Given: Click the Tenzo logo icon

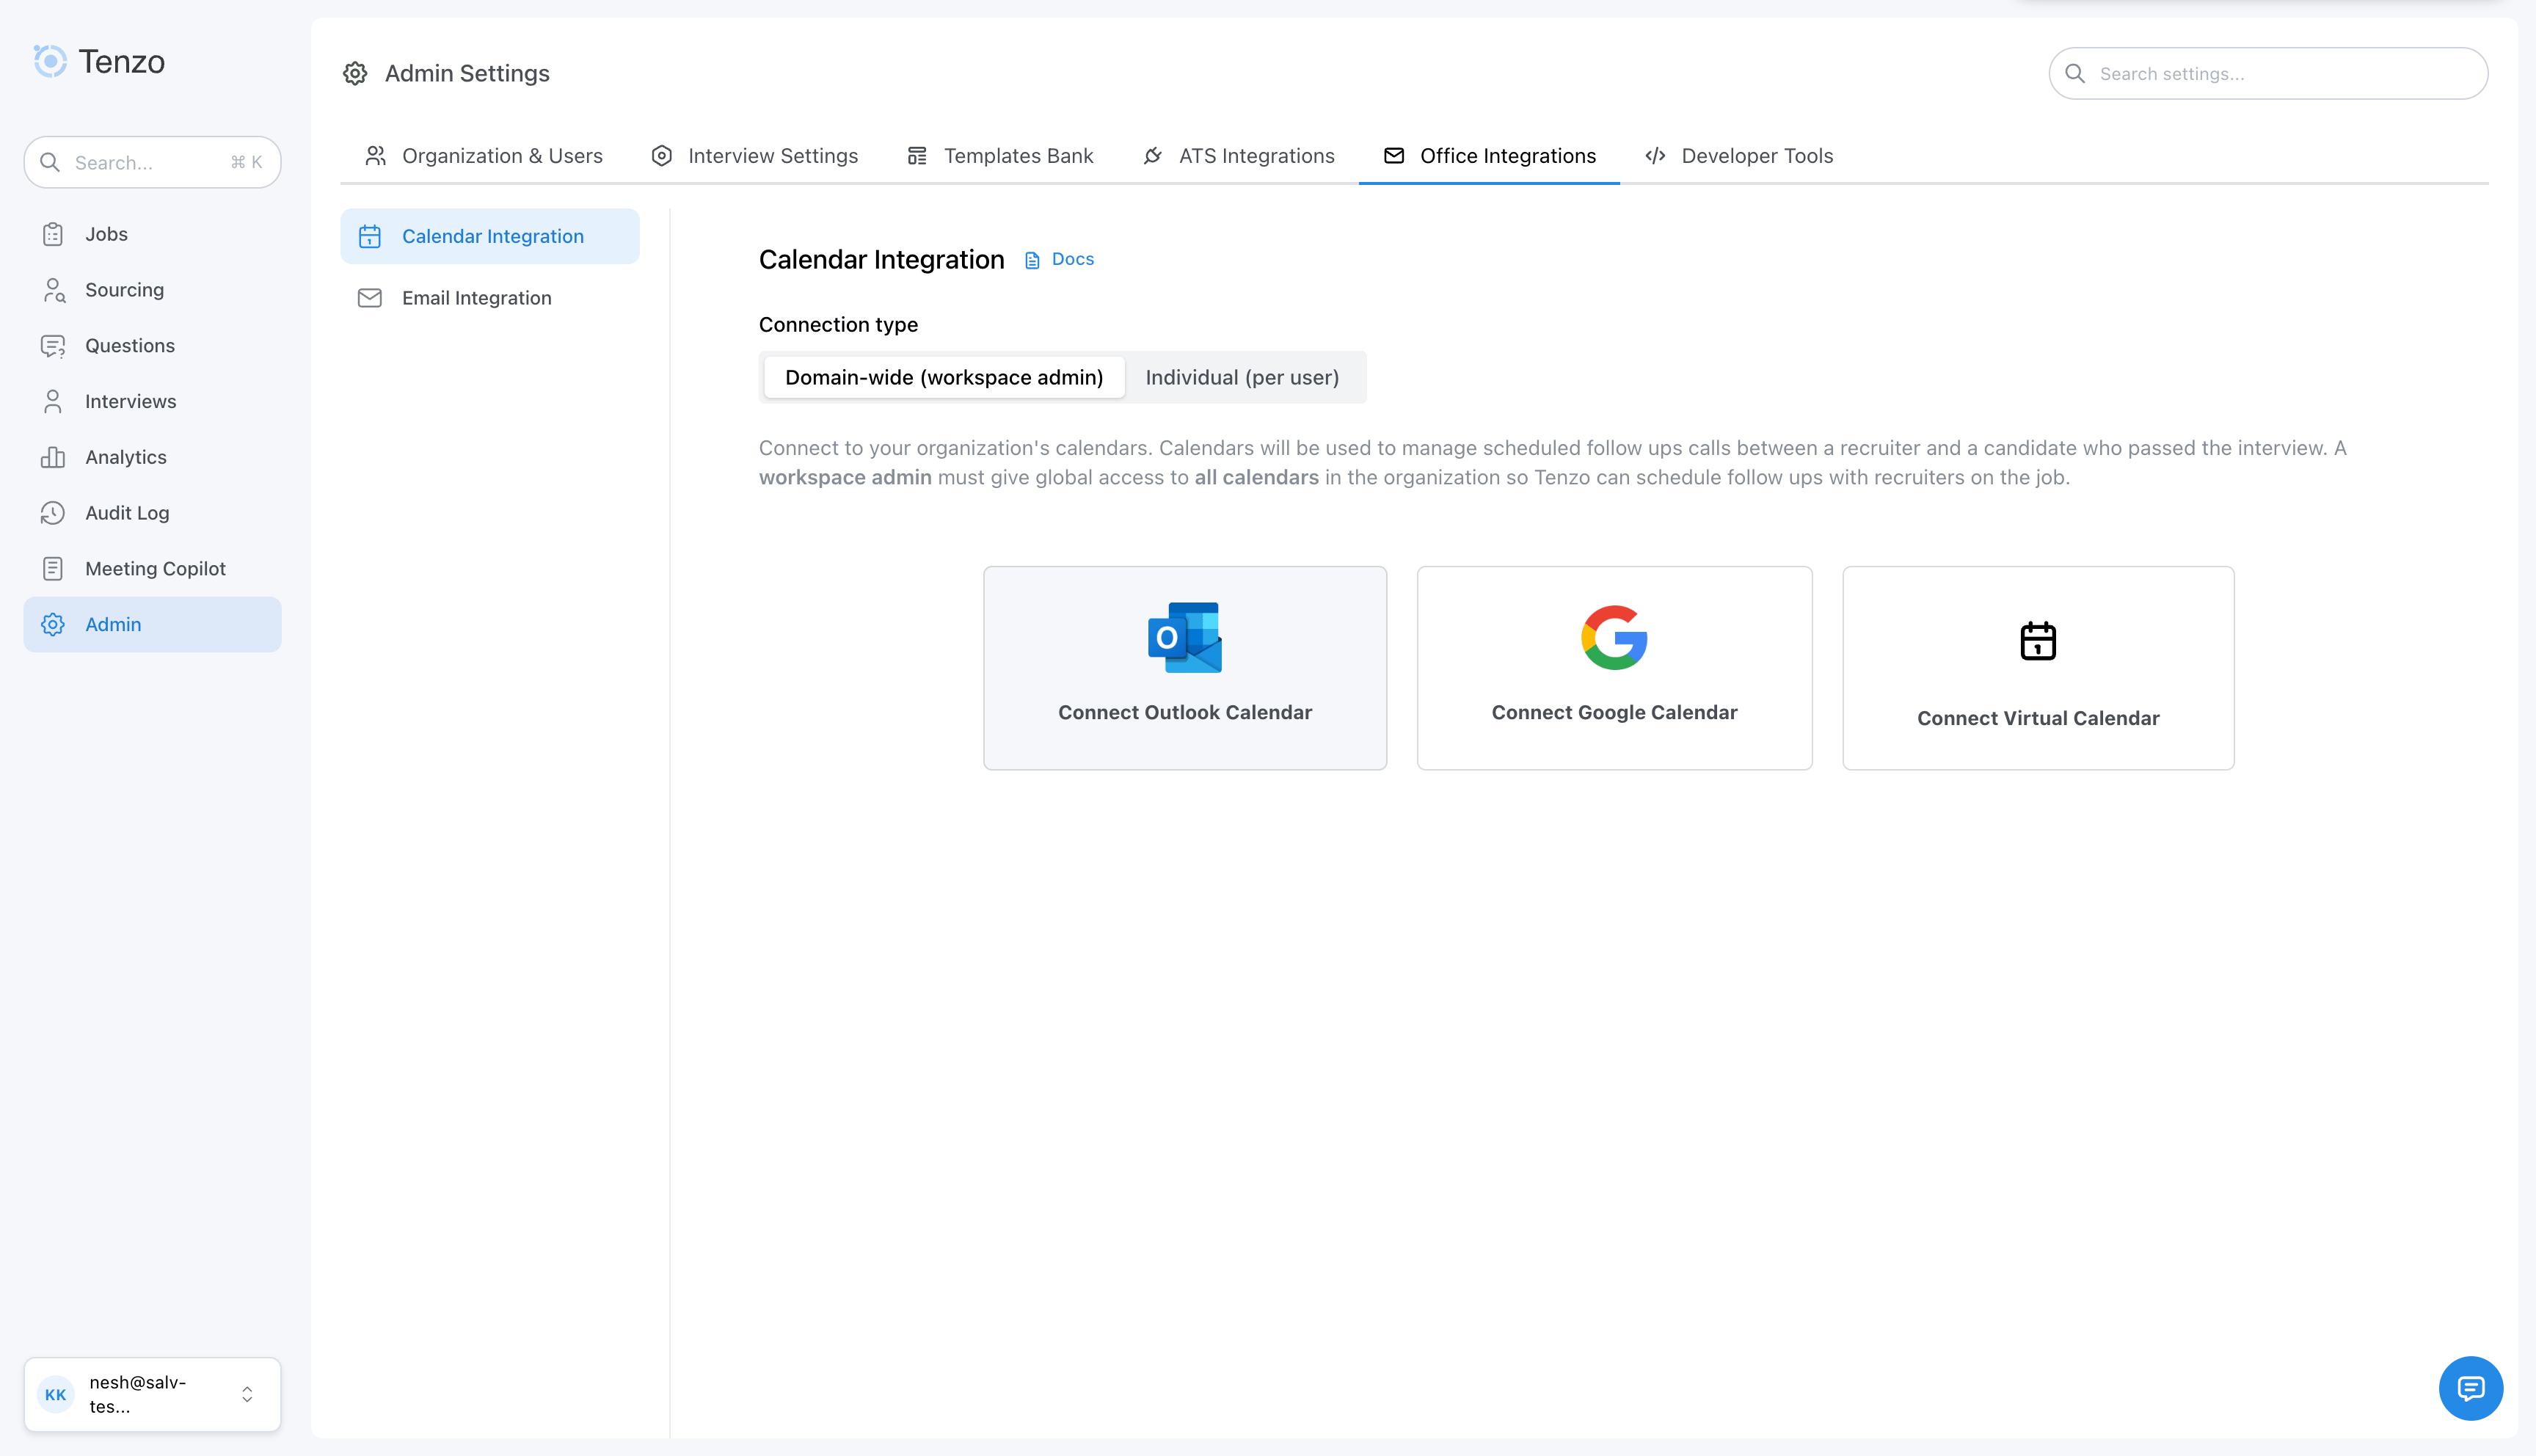Looking at the screenshot, I should point(50,61).
